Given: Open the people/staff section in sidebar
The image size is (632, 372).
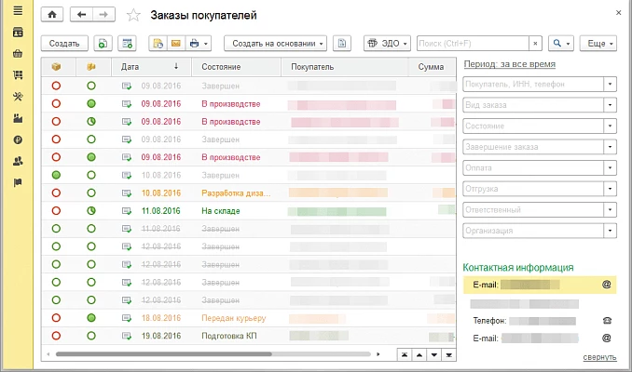Looking at the screenshot, I should pyautogui.click(x=18, y=161).
